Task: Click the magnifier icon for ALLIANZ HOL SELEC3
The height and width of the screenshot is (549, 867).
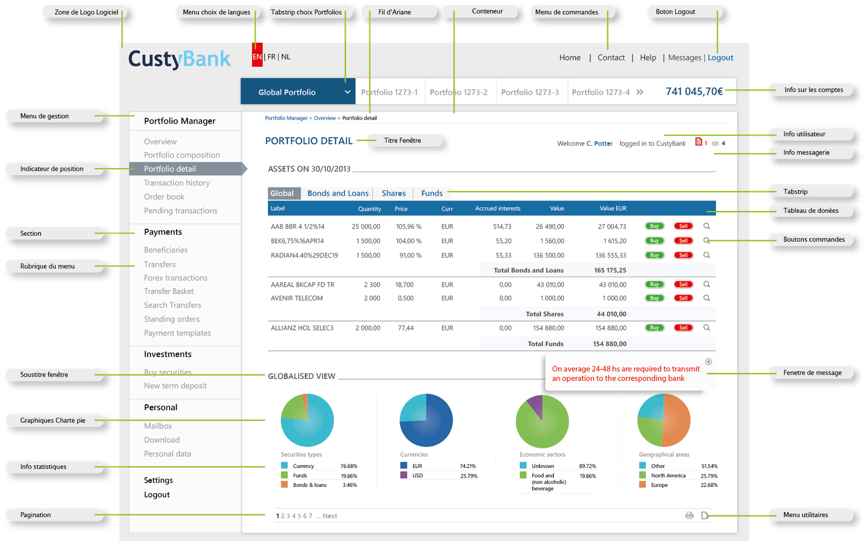Action: point(707,328)
